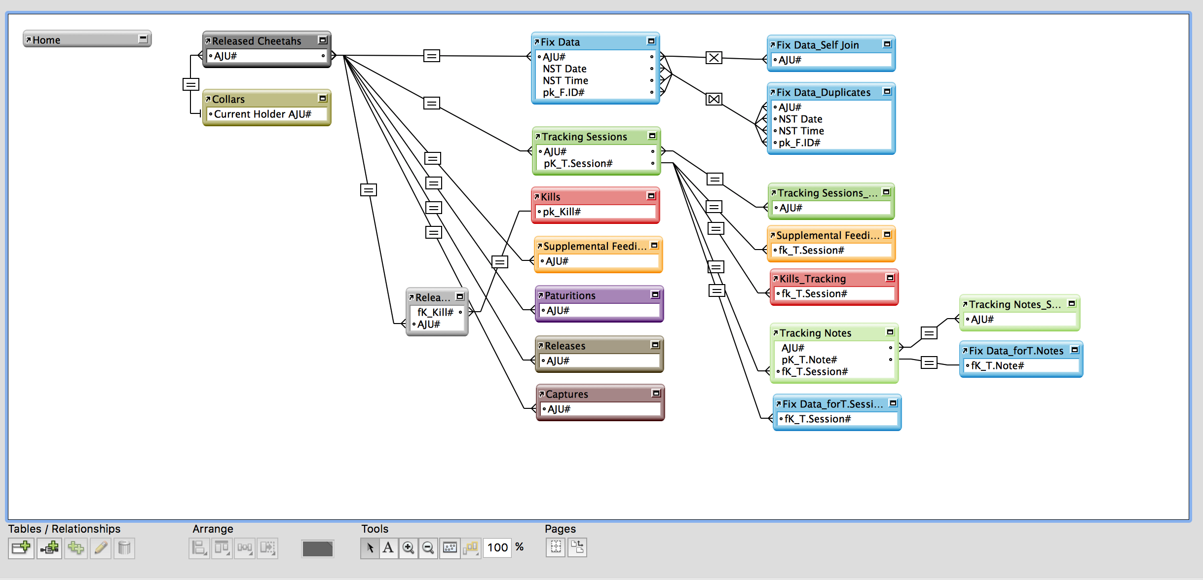Toggle collapse on Home table
This screenshot has width=1203, height=580.
pyautogui.click(x=143, y=38)
